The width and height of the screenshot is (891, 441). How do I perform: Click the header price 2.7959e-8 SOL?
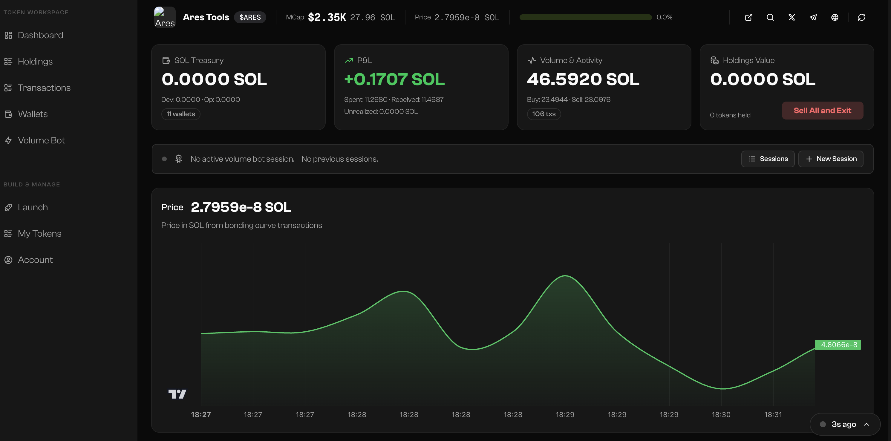point(467,17)
